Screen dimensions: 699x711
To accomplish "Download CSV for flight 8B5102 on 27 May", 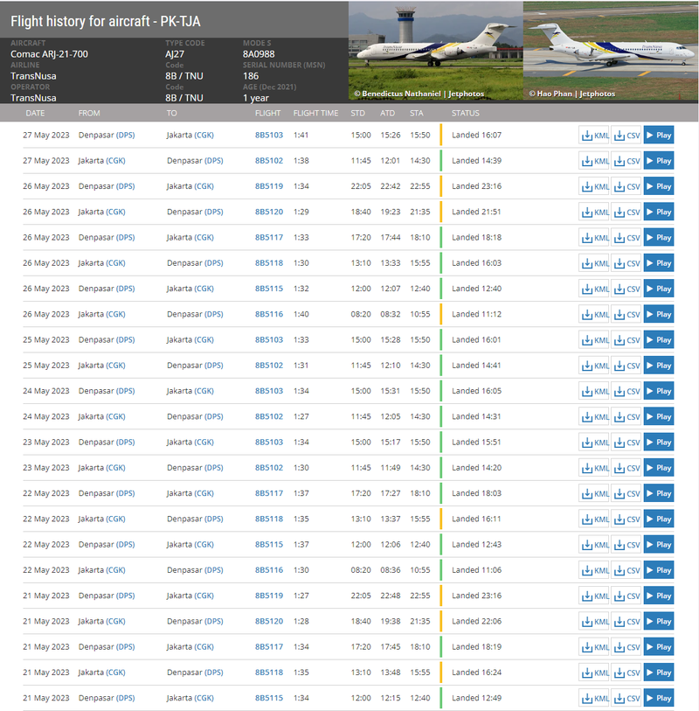I will point(626,161).
